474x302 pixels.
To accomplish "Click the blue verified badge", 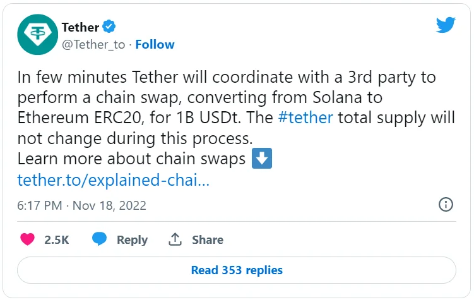I will 109,27.
